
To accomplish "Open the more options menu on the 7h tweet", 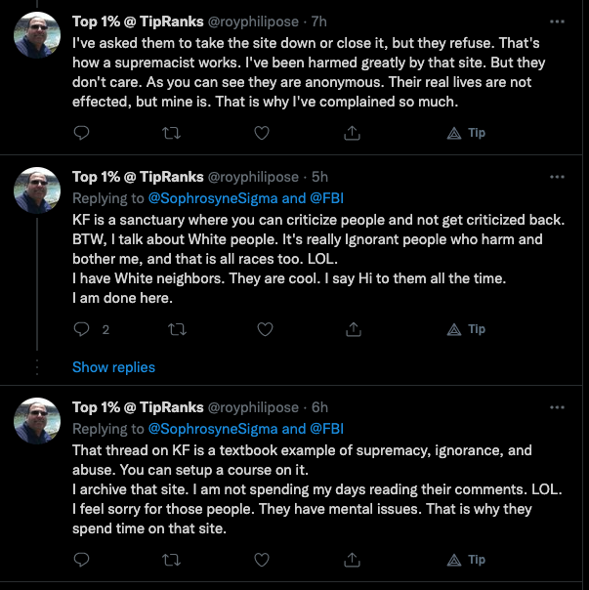I will [x=557, y=21].
